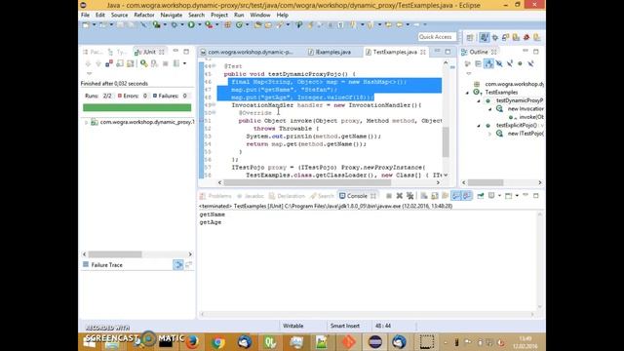Open the Package Explorer tab
This screenshot has height=351, width=624.
[94, 52]
